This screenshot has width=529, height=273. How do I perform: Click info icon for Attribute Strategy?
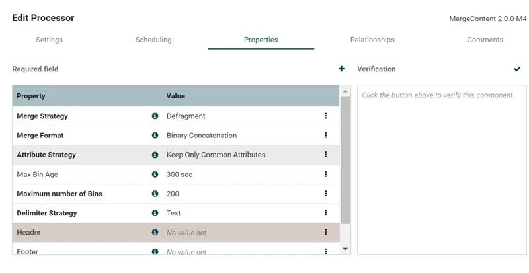tap(155, 155)
